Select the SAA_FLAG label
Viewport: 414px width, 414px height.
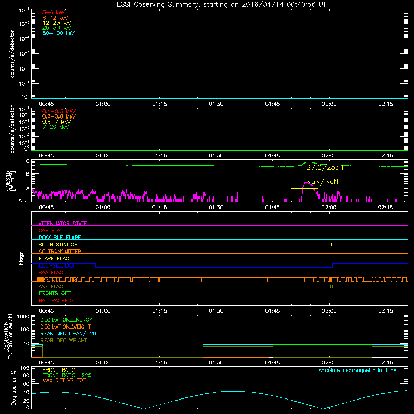click(x=51, y=272)
